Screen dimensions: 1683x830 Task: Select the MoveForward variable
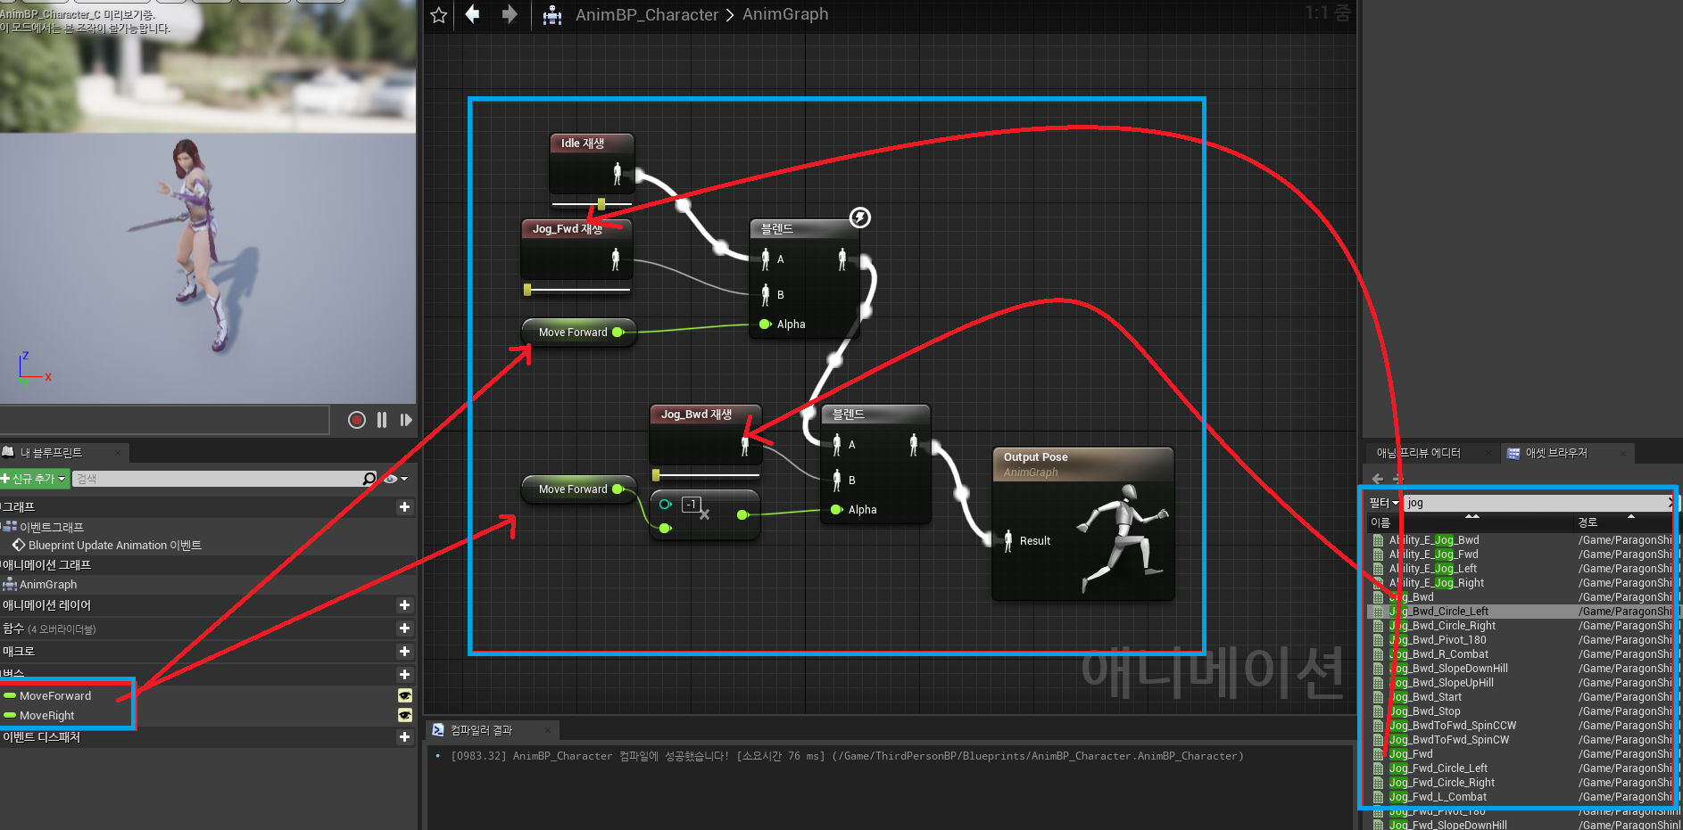(x=55, y=695)
